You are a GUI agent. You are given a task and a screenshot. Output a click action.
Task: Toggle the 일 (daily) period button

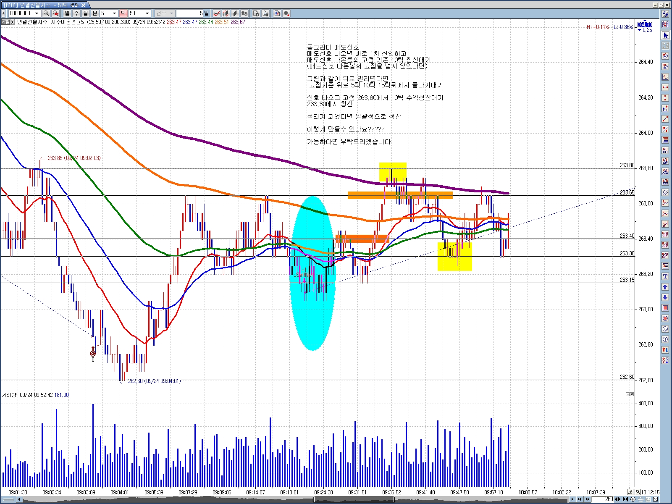click(67, 13)
